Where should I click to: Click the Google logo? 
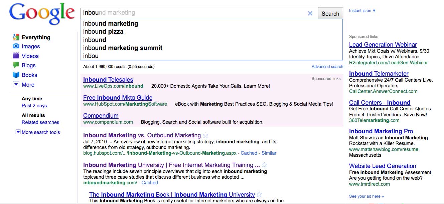pyautogui.click(x=42, y=14)
